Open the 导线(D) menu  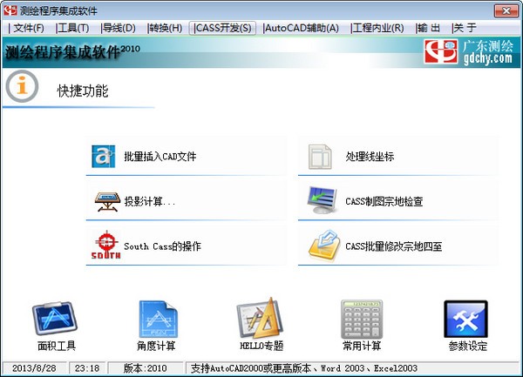(119, 28)
